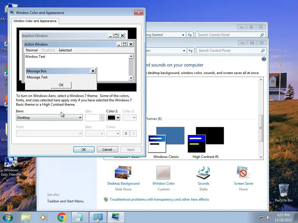The width and height of the screenshot is (298, 223).
Task: Click search magnifier in front Control Panel window
Action: click(x=263, y=51)
